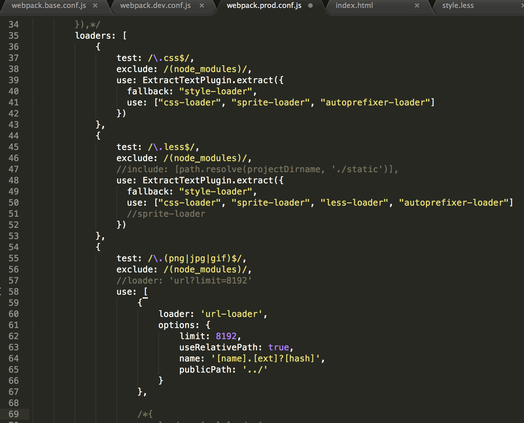Image resolution: width=524 pixels, height=423 pixels.
Task: Click commented include line with projectDirname
Action: (x=257, y=169)
